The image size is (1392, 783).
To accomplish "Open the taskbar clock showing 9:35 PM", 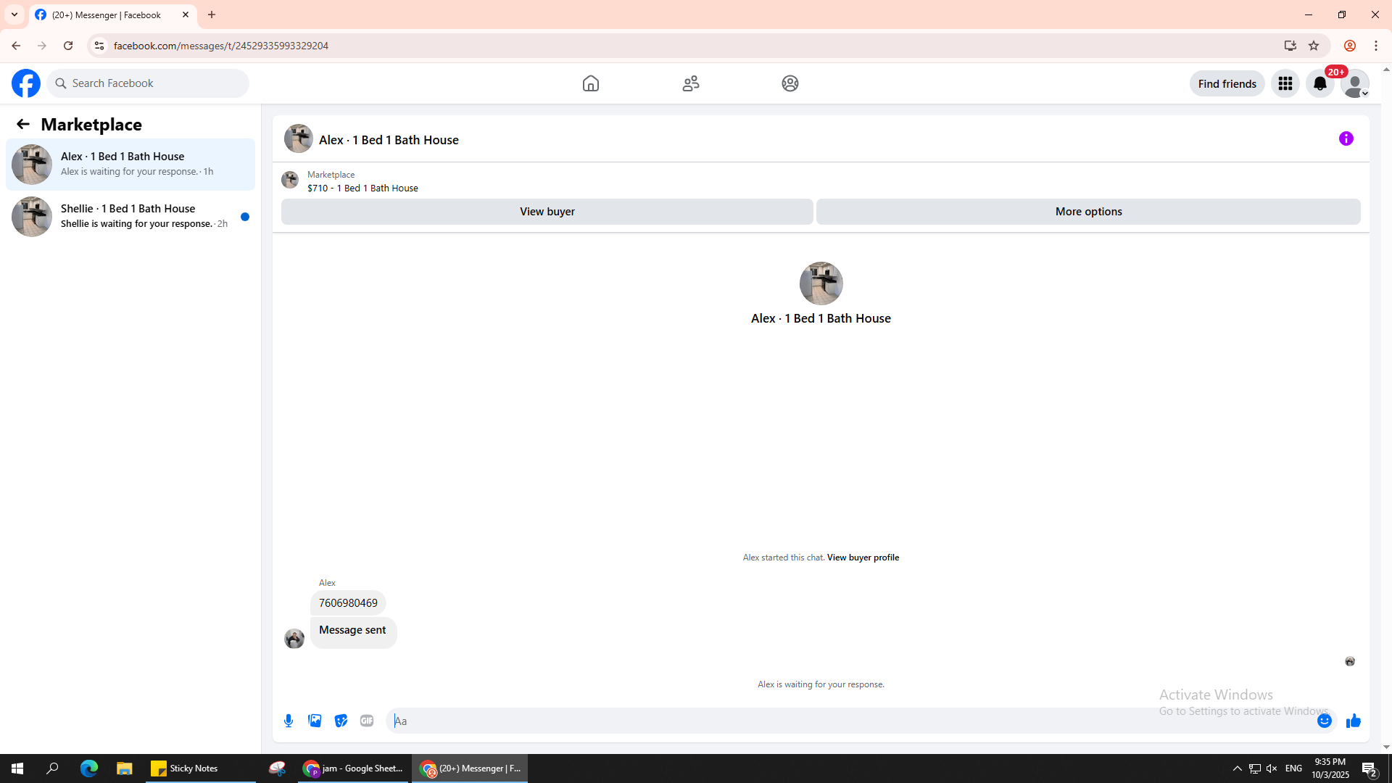I will click(x=1330, y=768).
